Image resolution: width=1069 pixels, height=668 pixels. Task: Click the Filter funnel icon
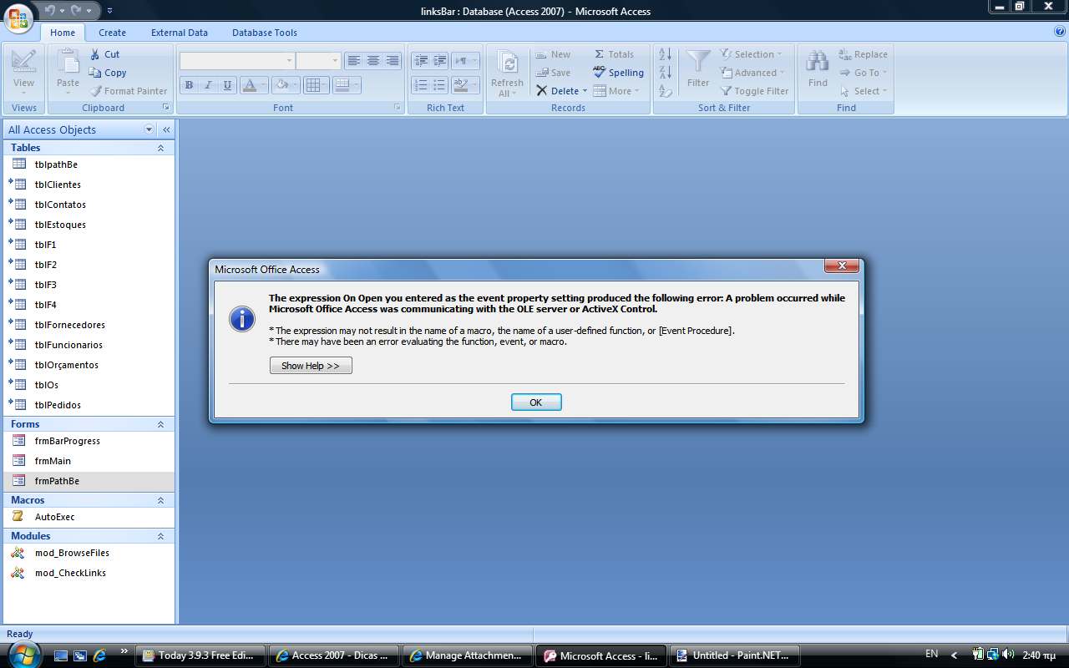click(698, 63)
